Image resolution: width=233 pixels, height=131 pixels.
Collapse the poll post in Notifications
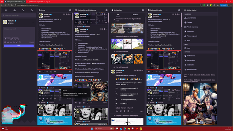pyautogui.click(x=143, y=70)
